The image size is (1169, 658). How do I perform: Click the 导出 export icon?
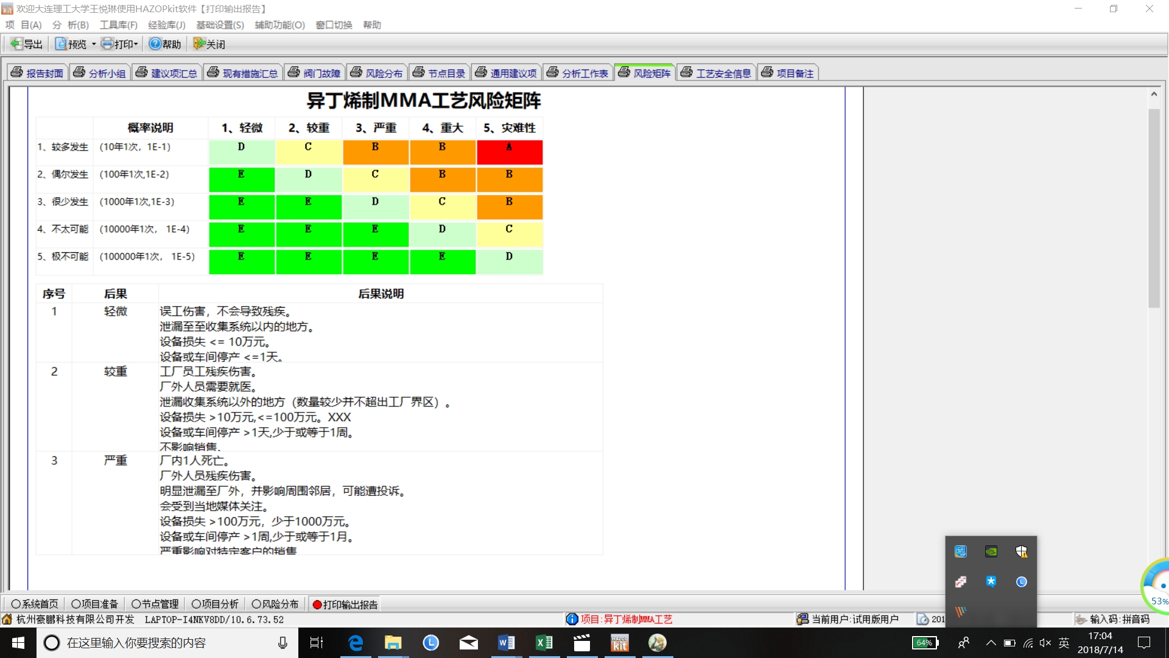click(16, 44)
